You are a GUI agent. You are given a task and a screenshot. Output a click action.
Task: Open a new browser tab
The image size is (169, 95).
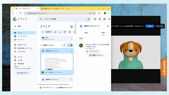coord(67,8)
